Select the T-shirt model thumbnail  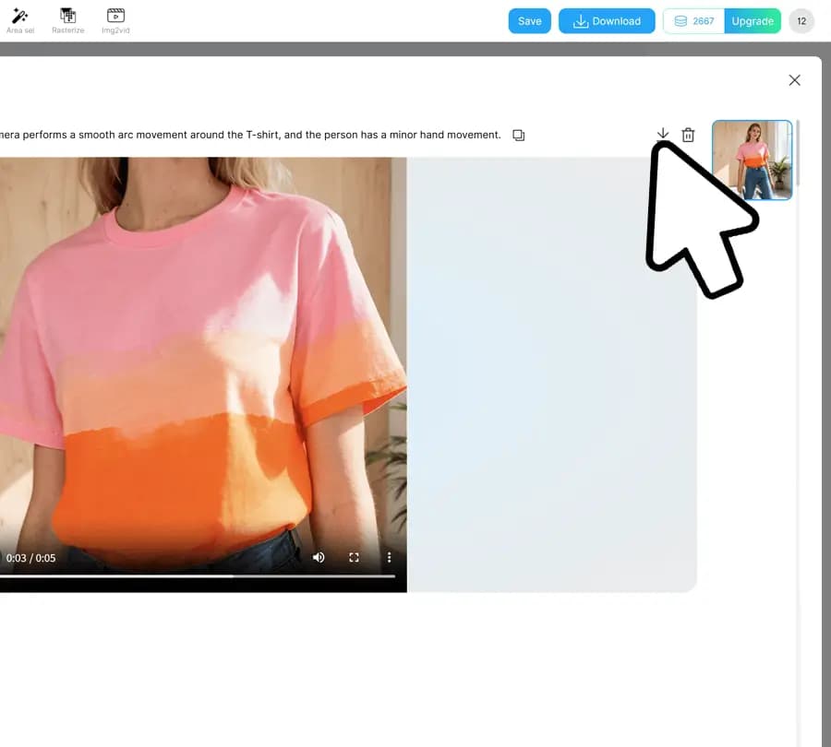752,160
